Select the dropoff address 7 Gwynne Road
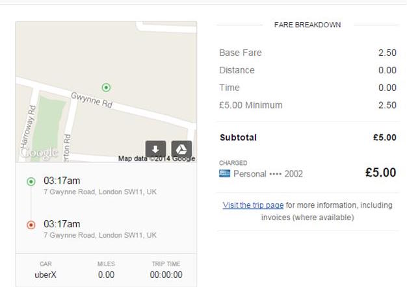The width and height of the screenshot is (407, 287). point(100,235)
